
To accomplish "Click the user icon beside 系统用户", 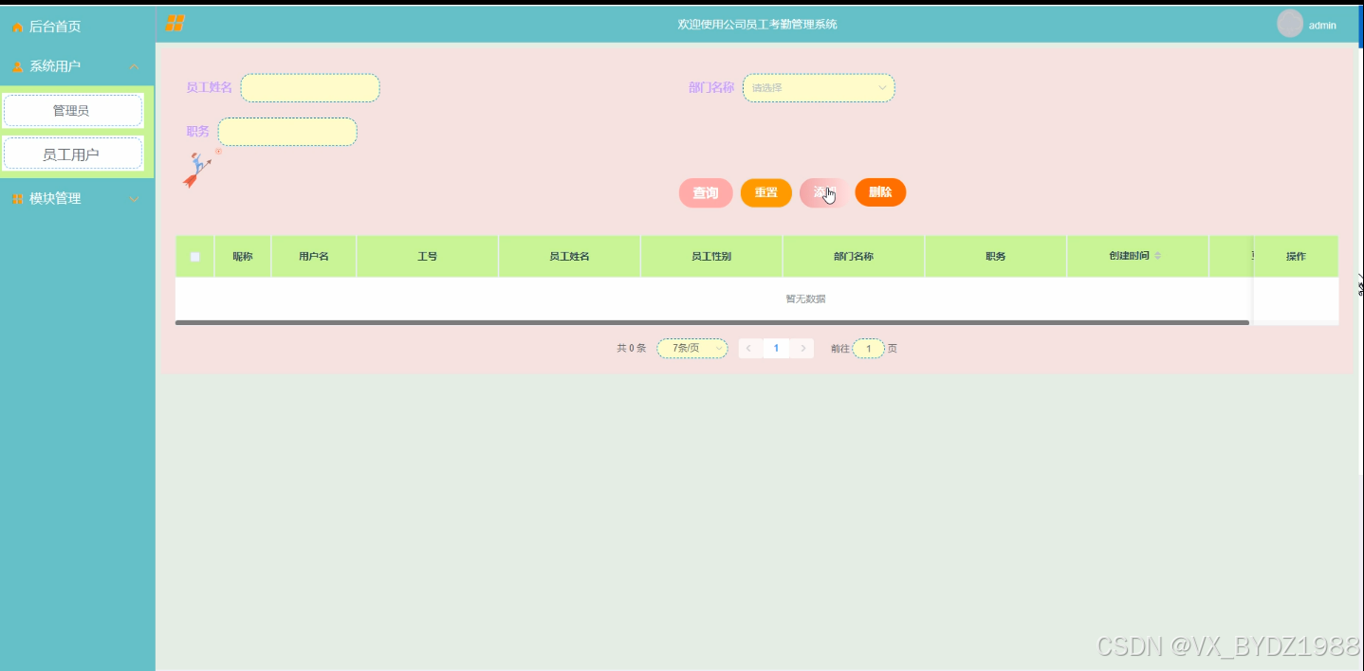I will [17, 66].
